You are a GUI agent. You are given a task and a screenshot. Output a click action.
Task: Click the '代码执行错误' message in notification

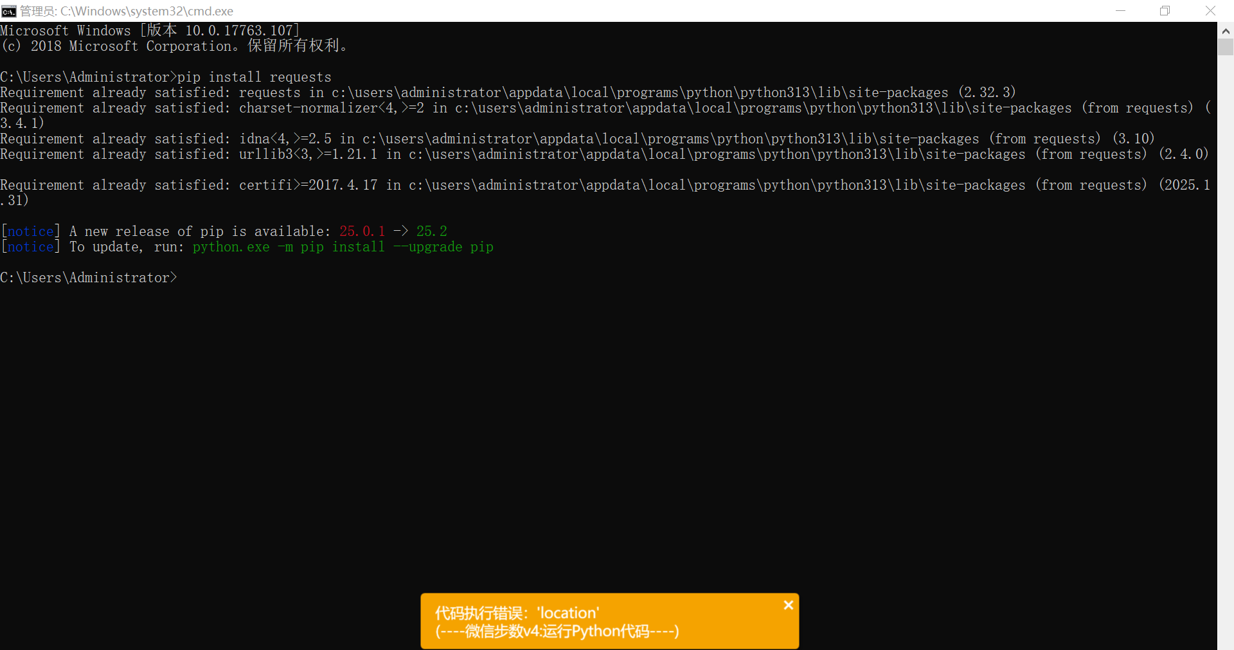[517, 613]
